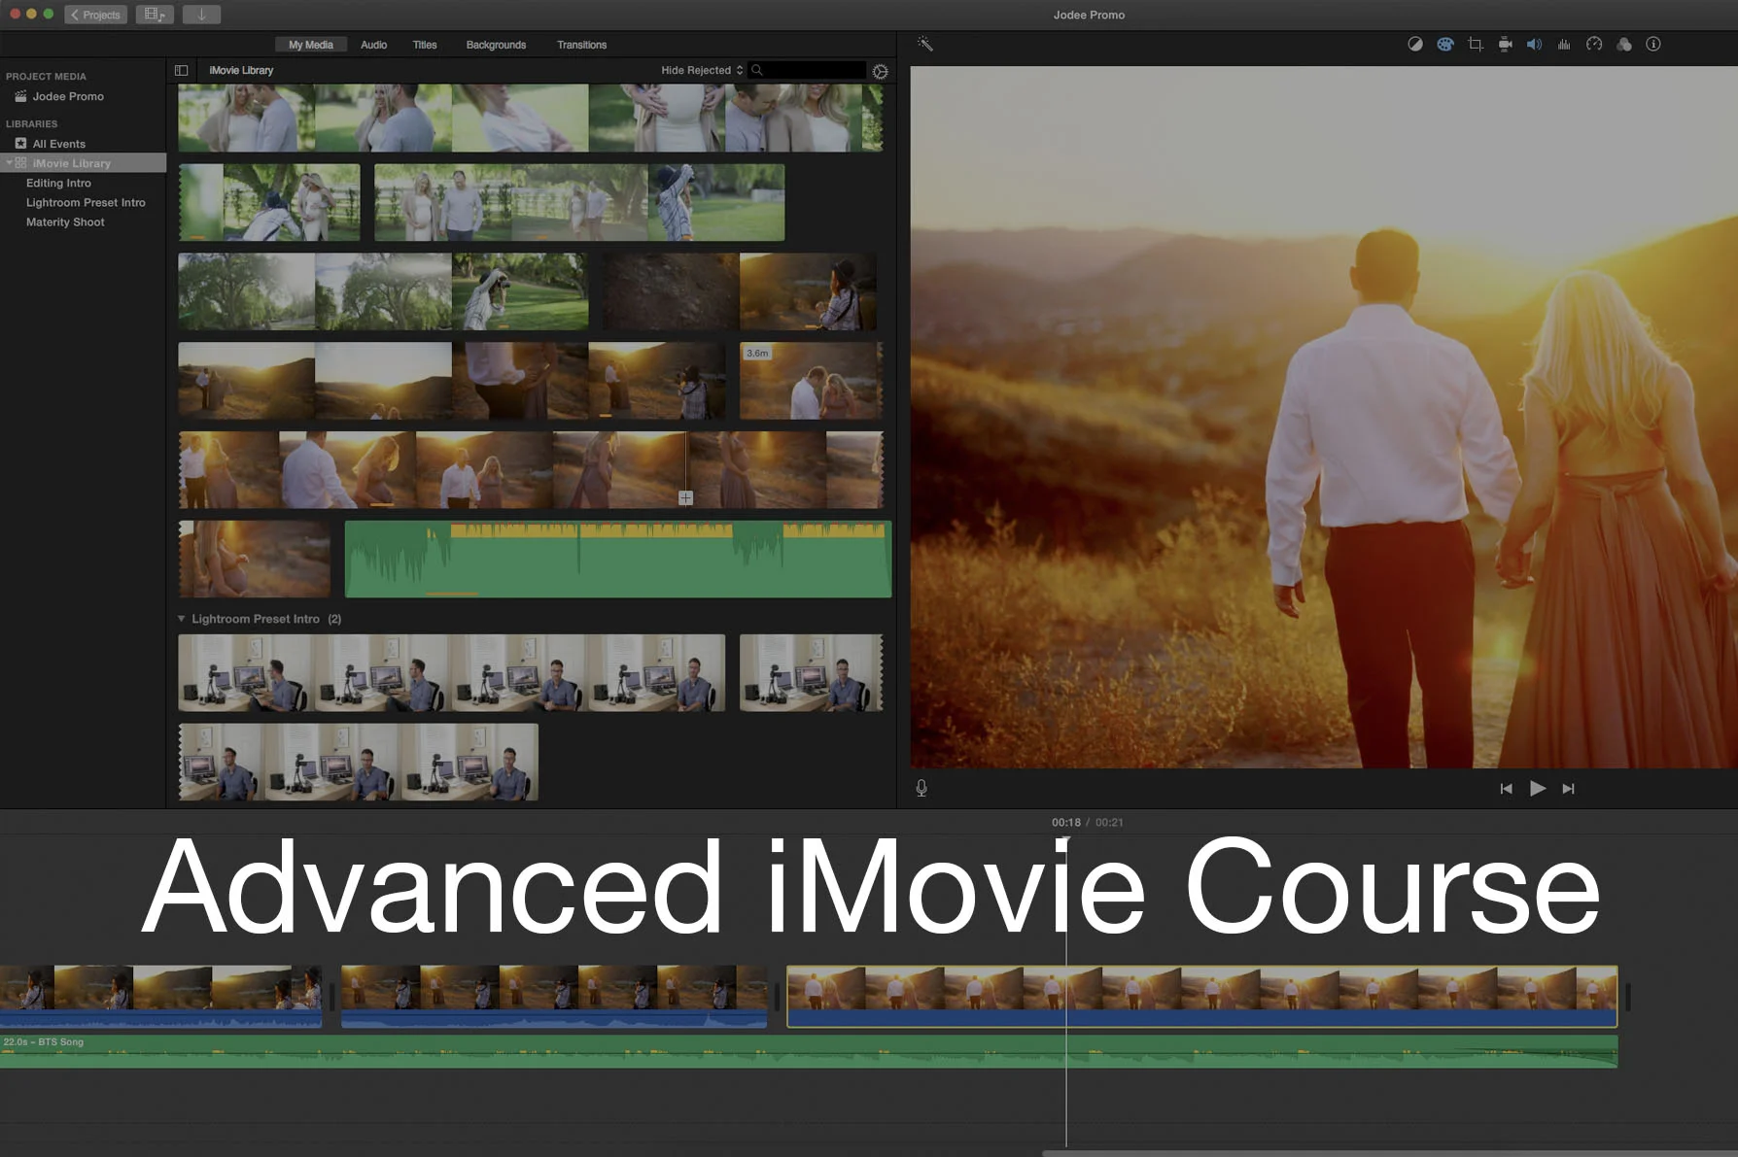Switch to Titles tab
Screen dimensions: 1738x1157
point(425,45)
